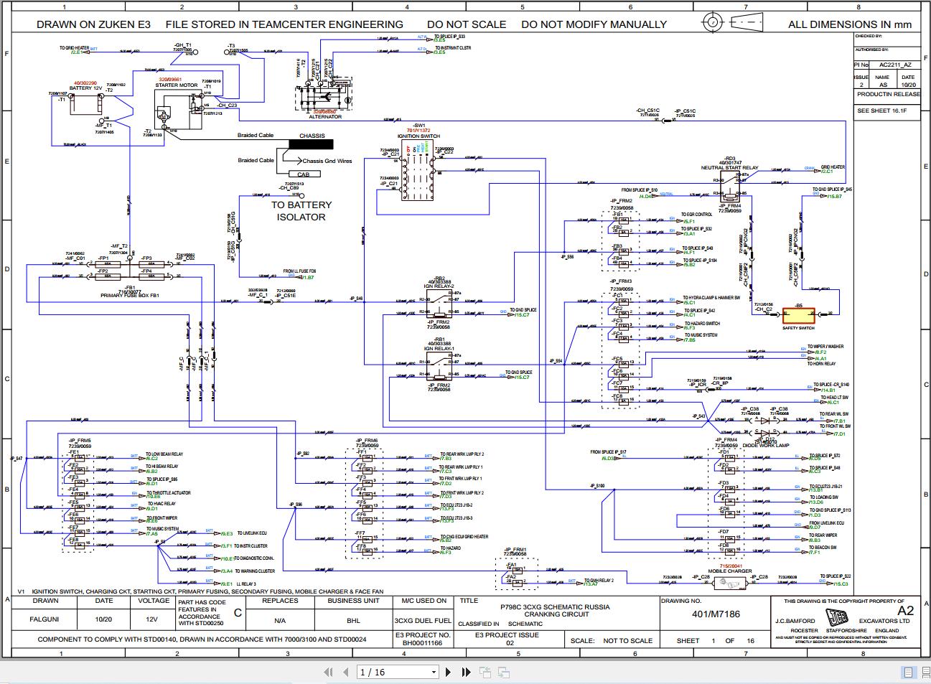Screen dimensions: 931x684
Task: Click the 'CAB' ground box
Action: tap(304, 174)
